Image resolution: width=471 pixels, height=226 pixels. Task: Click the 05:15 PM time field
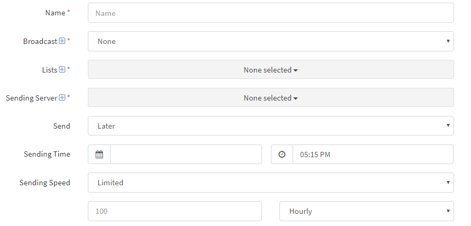373,155
